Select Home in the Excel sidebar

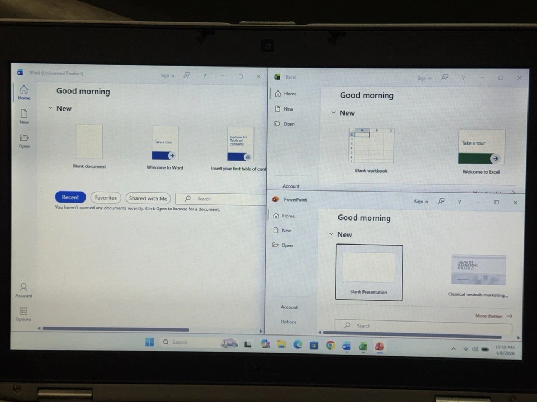click(x=286, y=94)
